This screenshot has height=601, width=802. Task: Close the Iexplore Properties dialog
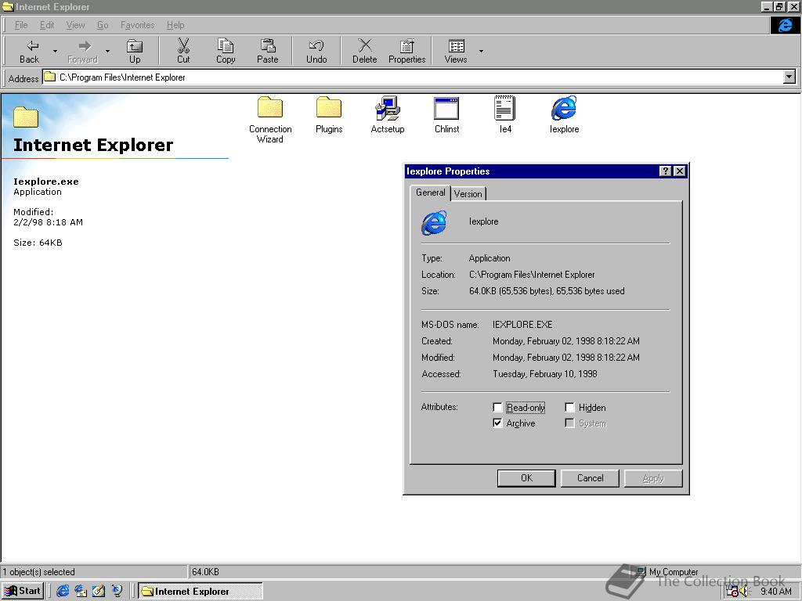click(x=679, y=171)
